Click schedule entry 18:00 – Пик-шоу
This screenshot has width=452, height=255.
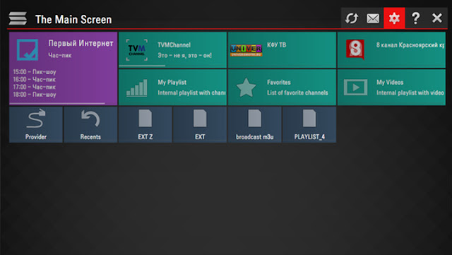pos(35,95)
